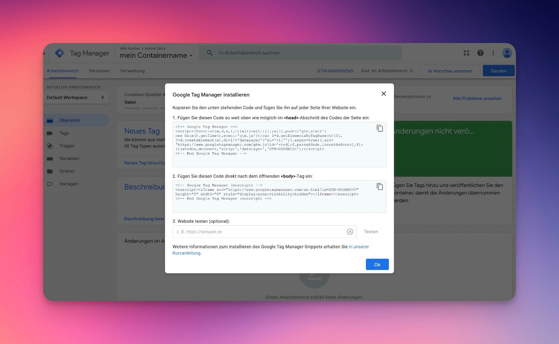The image size is (559, 344).
Task: Click the Beschreibung bearbeiten link
Action: [x=144, y=219]
